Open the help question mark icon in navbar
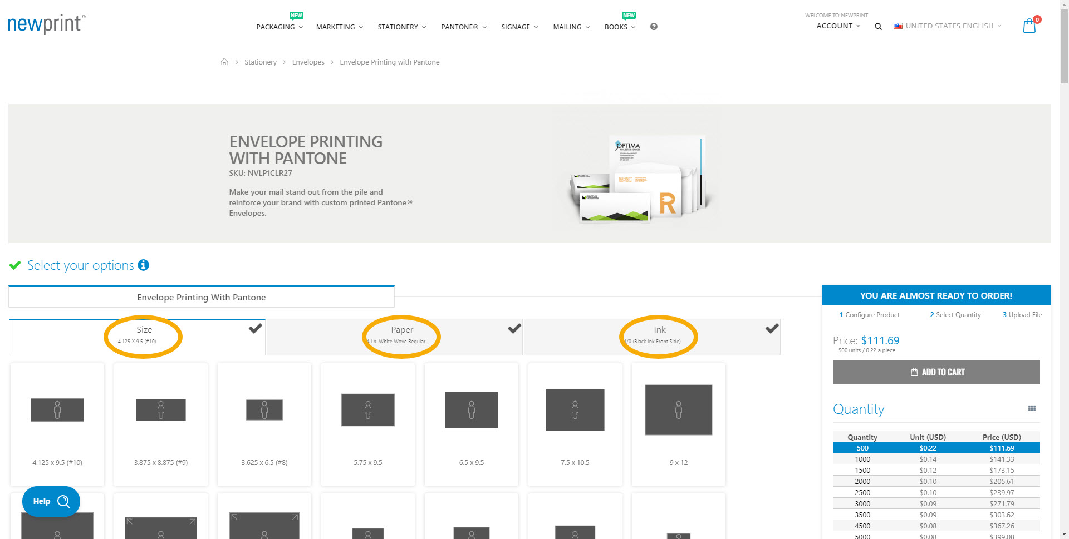The height and width of the screenshot is (539, 1069). (654, 27)
